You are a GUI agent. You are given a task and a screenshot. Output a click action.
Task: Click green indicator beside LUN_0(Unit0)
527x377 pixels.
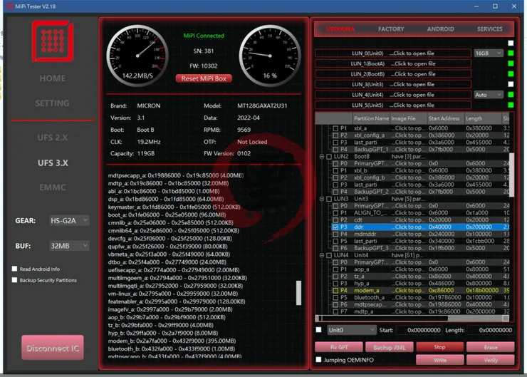(x=511, y=53)
